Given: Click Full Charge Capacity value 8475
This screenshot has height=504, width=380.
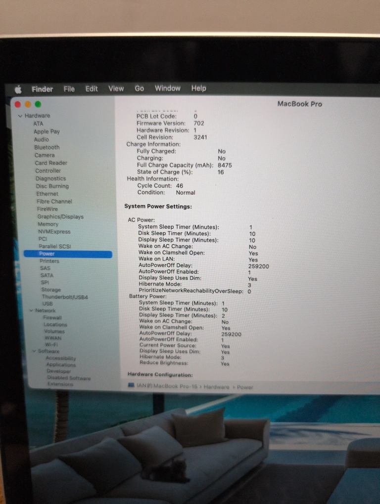Looking at the screenshot, I should tap(225, 165).
